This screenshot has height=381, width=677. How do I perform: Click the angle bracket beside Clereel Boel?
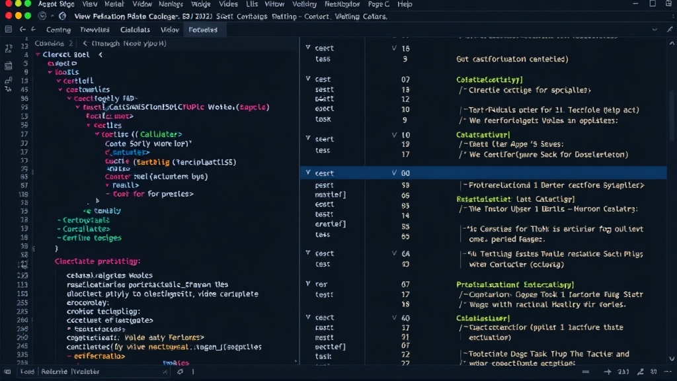[100, 54]
